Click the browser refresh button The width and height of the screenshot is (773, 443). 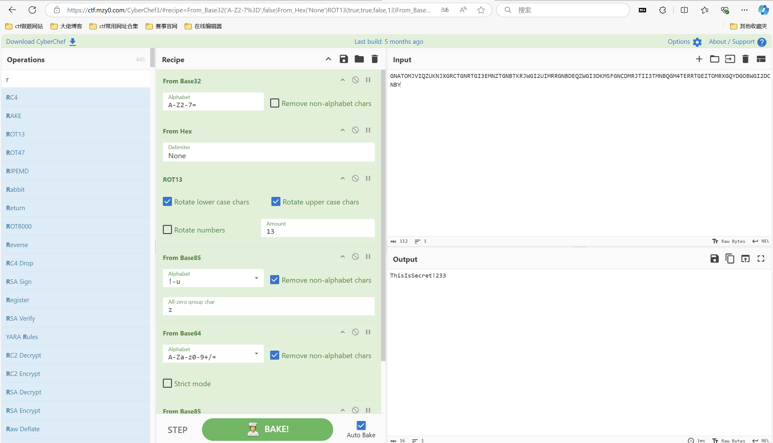click(32, 10)
